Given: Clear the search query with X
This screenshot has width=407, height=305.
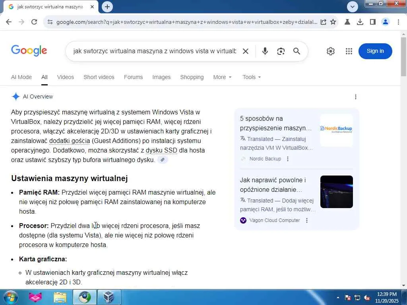Looking at the screenshot, I should click(246, 51).
